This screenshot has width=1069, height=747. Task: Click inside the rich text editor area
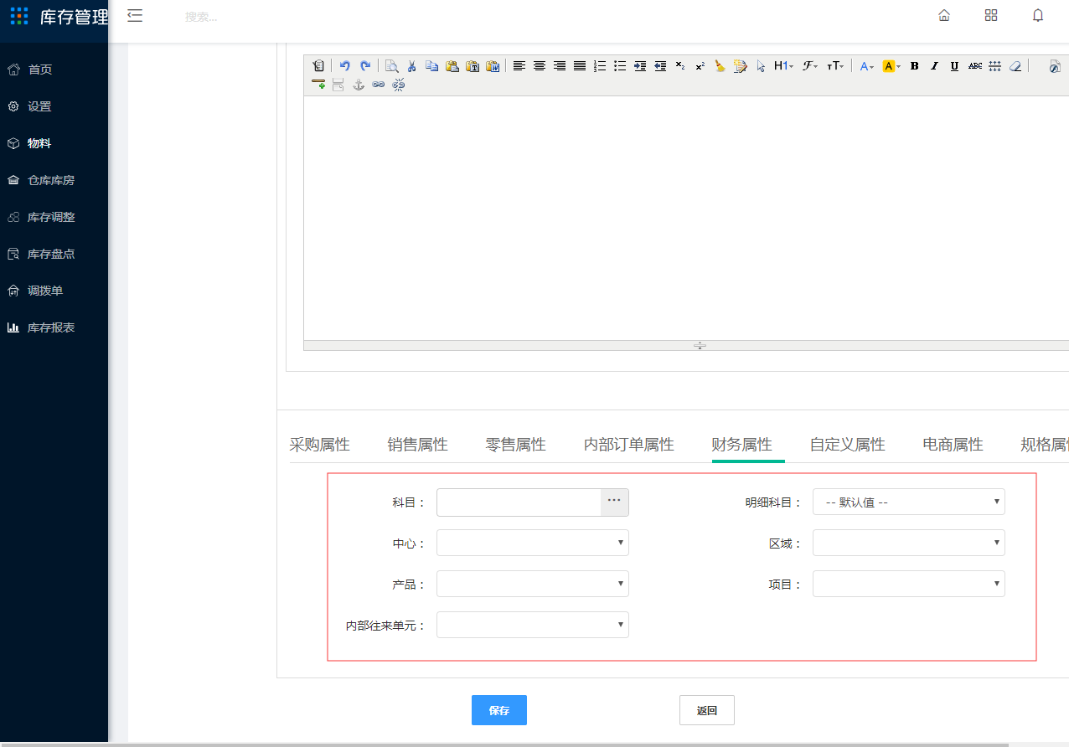click(x=686, y=218)
